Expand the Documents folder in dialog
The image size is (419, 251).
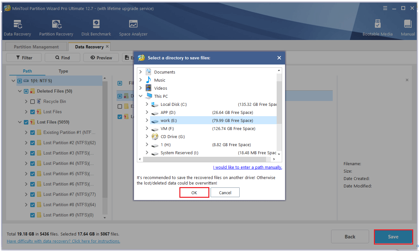coord(141,72)
